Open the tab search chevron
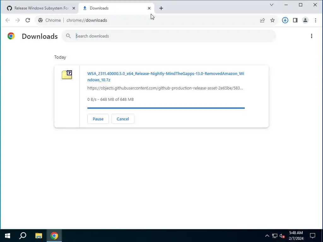This screenshot has height=242, width=323. [x=272, y=5]
